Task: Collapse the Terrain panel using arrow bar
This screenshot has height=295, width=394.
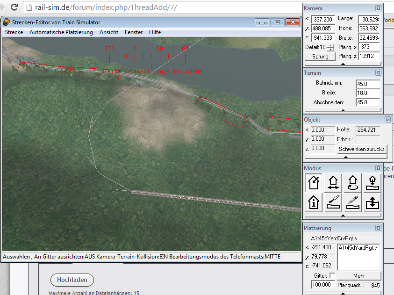Action: pyautogui.click(x=343, y=111)
